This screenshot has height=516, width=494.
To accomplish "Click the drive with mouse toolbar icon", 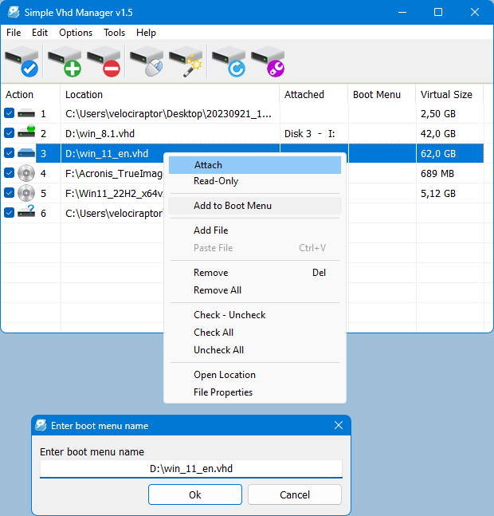I will point(147,61).
